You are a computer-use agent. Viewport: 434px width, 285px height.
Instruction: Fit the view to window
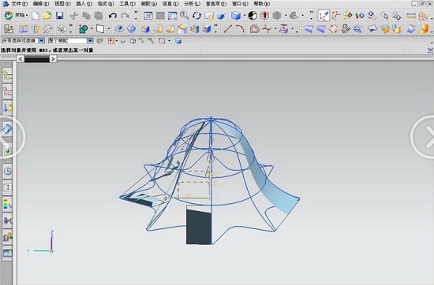[148, 16]
